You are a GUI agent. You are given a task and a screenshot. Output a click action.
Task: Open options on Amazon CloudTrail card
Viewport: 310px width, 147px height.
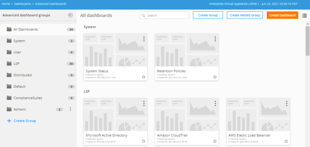click(215, 103)
